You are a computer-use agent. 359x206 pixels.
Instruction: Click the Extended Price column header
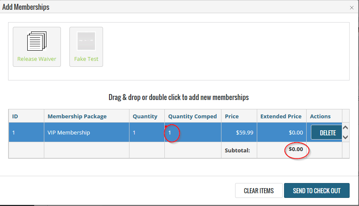281,116
